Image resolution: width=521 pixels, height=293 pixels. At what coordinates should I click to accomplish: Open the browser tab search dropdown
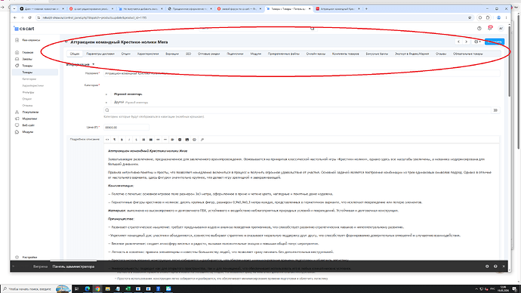coord(14,8)
